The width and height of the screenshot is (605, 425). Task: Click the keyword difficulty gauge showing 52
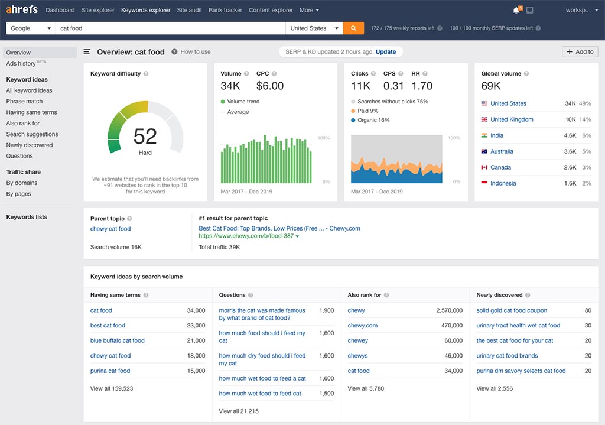(145, 128)
